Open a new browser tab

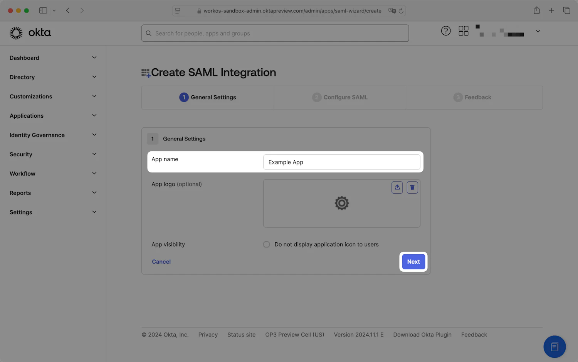551,10
